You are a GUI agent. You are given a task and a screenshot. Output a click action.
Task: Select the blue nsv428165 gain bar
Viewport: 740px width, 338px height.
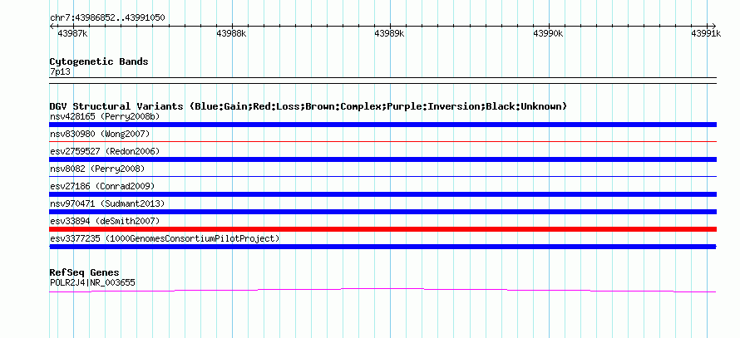click(382, 125)
